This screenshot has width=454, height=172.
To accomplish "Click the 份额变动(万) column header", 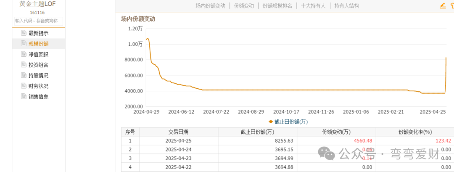I will (x=336, y=132).
